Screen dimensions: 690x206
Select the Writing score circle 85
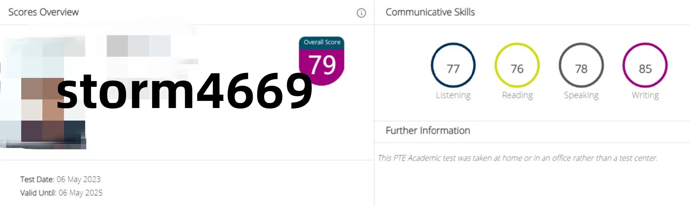pos(645,65)
